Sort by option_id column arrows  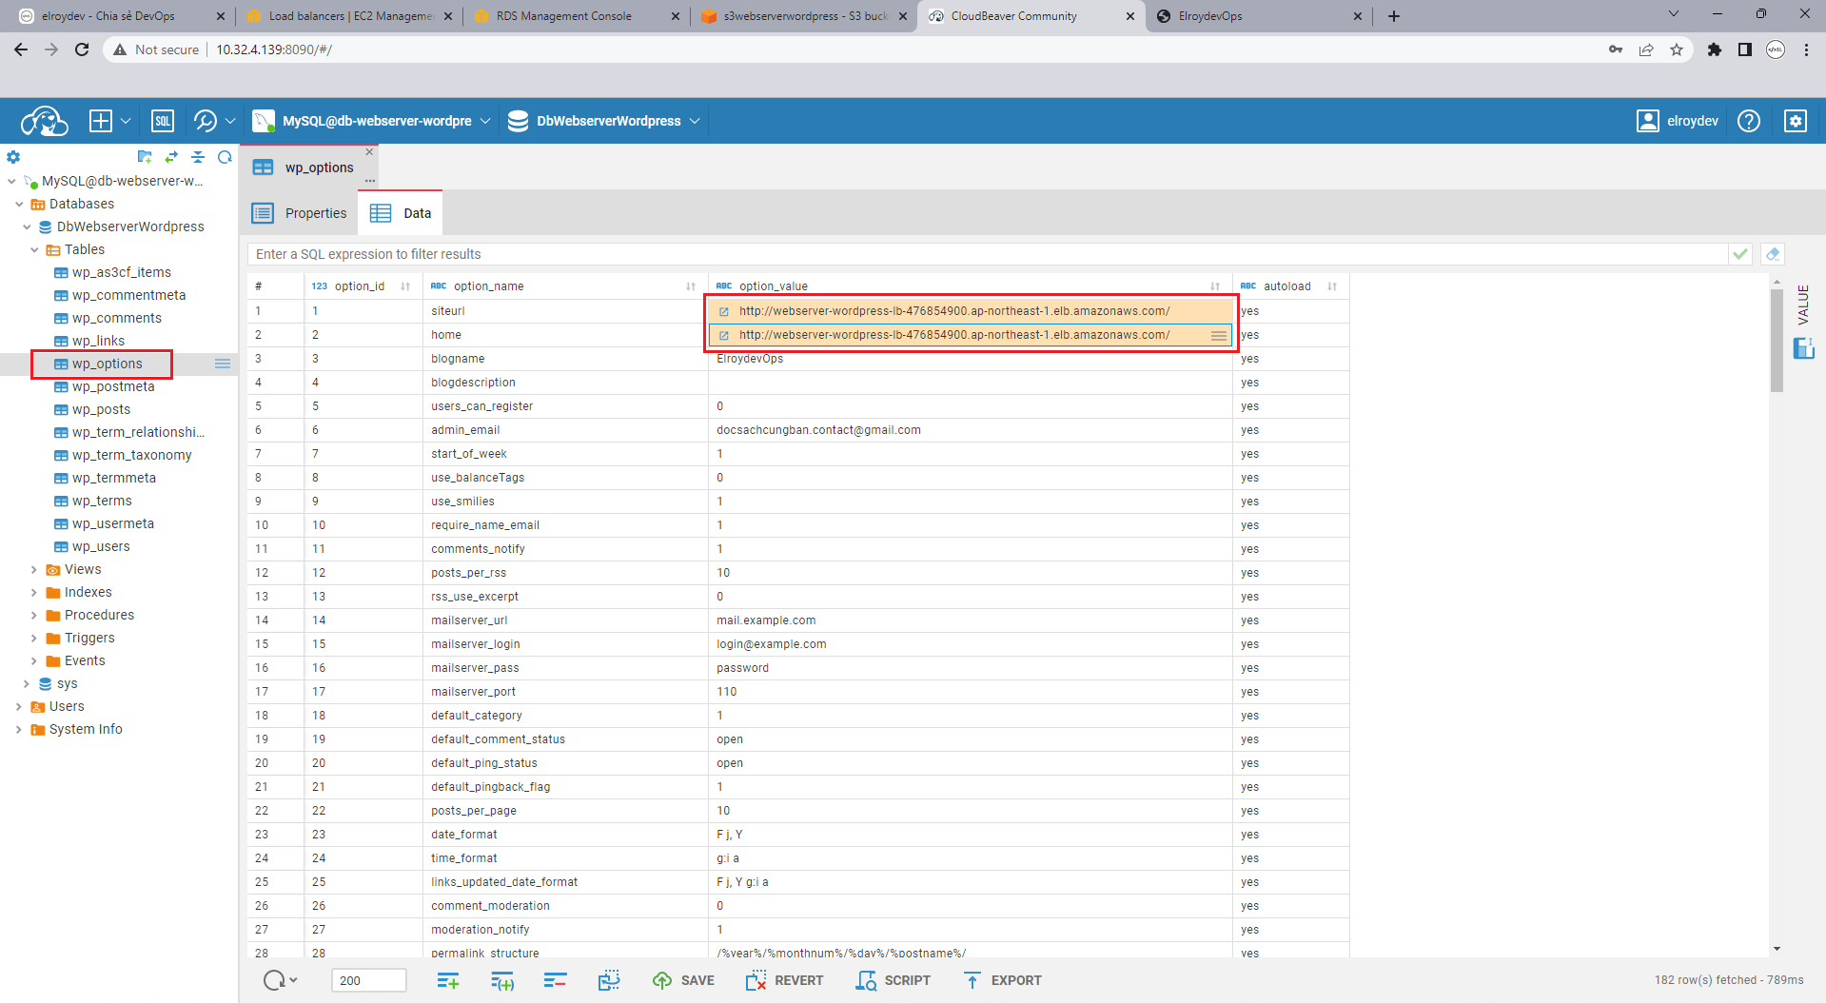pyautogui.click(x=405, y=286)
